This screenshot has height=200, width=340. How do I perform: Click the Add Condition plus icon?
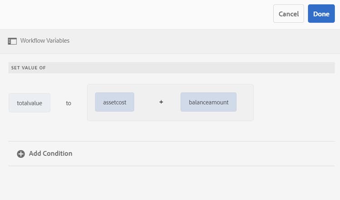point(21,154)
